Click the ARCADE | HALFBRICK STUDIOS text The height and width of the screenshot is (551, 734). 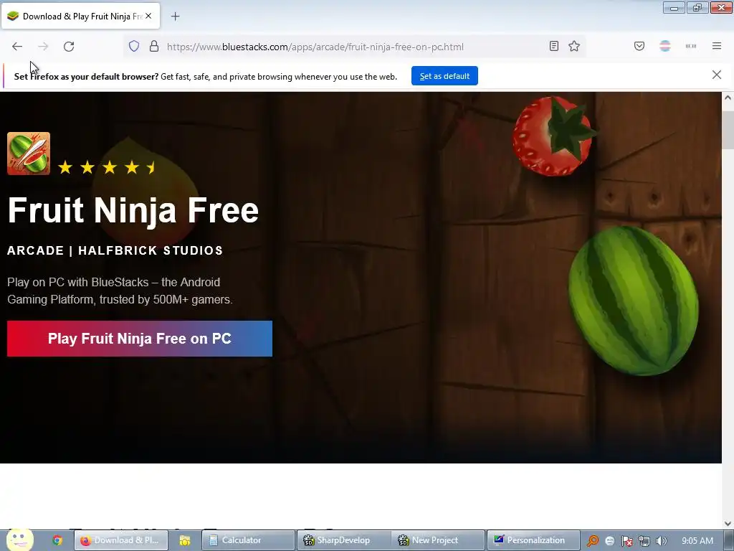[x=115, y=250]
